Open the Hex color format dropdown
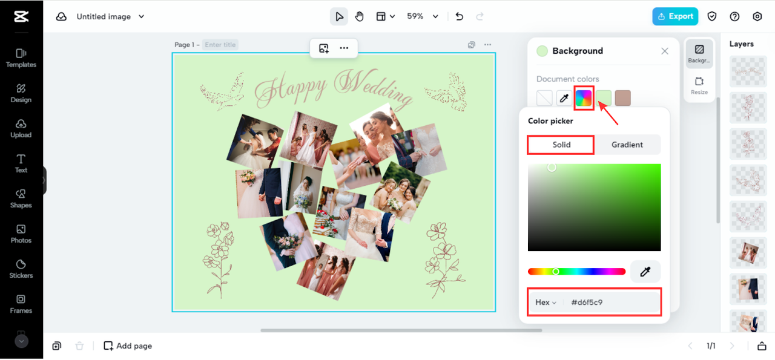 [546, 303]
